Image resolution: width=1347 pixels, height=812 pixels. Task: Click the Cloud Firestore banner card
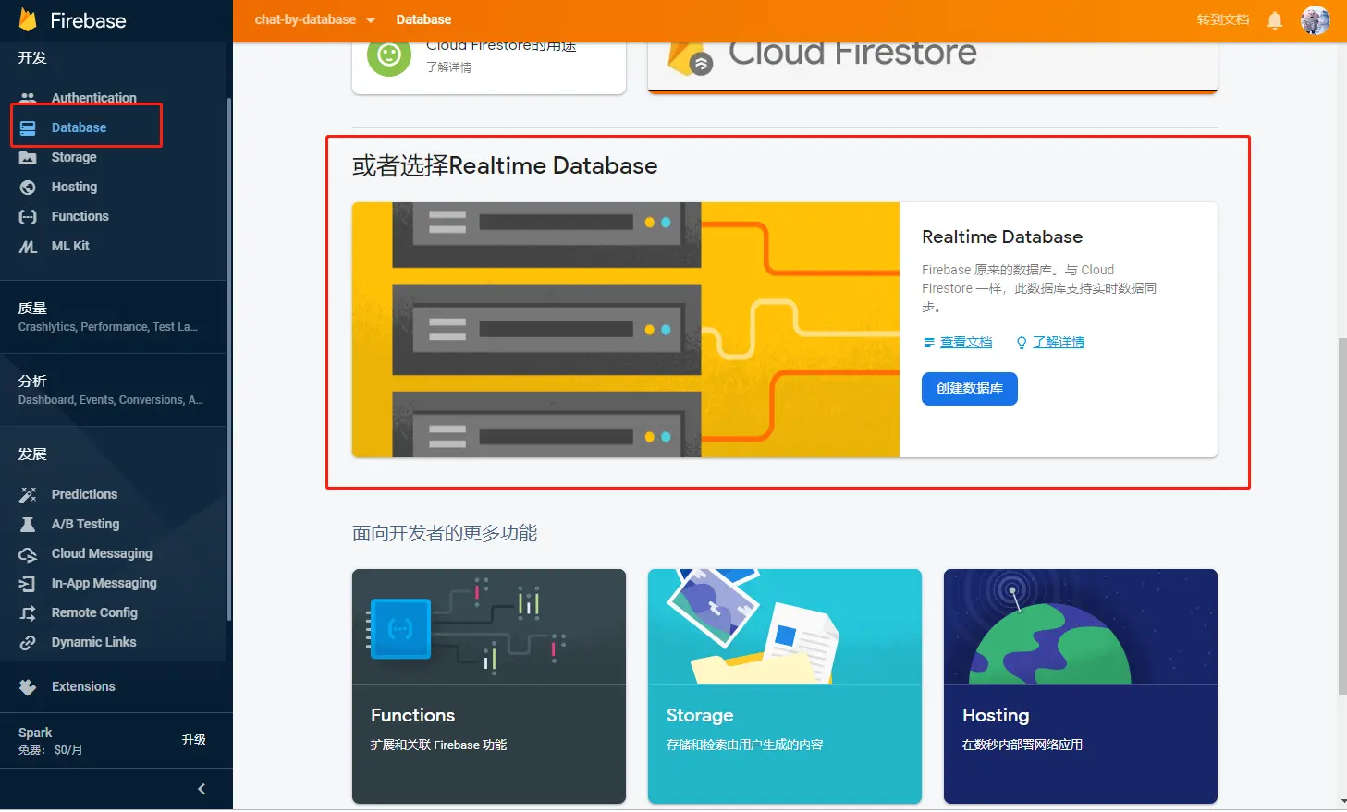pos(933,67)
